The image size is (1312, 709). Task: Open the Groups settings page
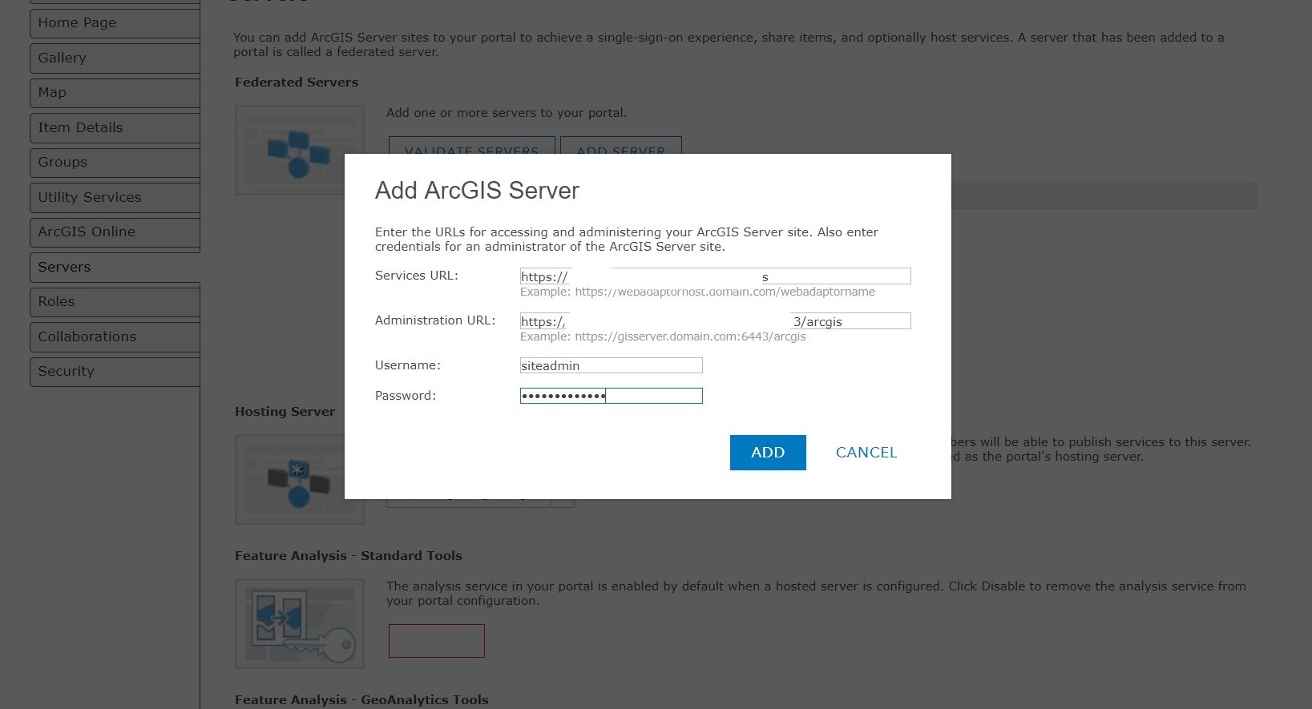(x=115, y=163)
